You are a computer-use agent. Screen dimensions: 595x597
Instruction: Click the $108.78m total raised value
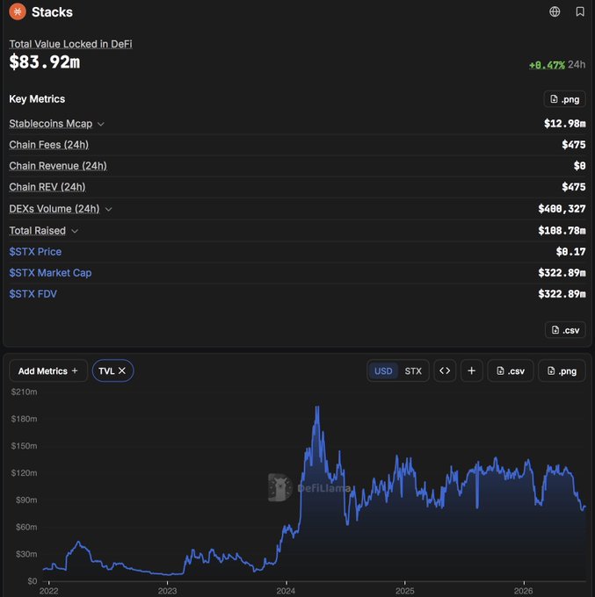tap(562, 230)
